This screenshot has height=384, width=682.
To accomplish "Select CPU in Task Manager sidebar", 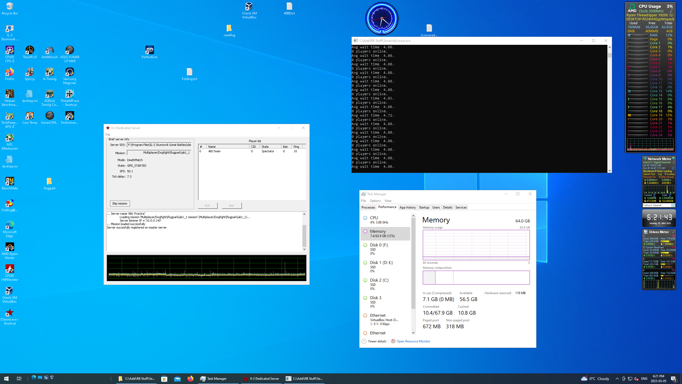I will (x=385, y=220).
